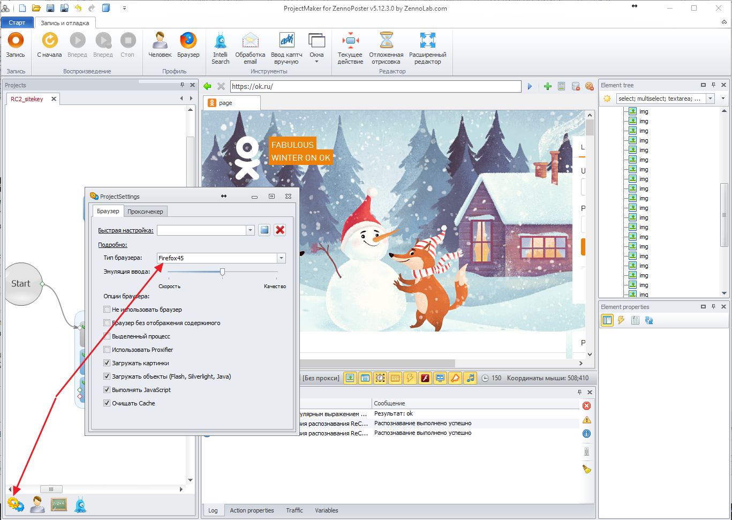
Task: Expand the Быстрая настройка dropdown
Action: 250,230
